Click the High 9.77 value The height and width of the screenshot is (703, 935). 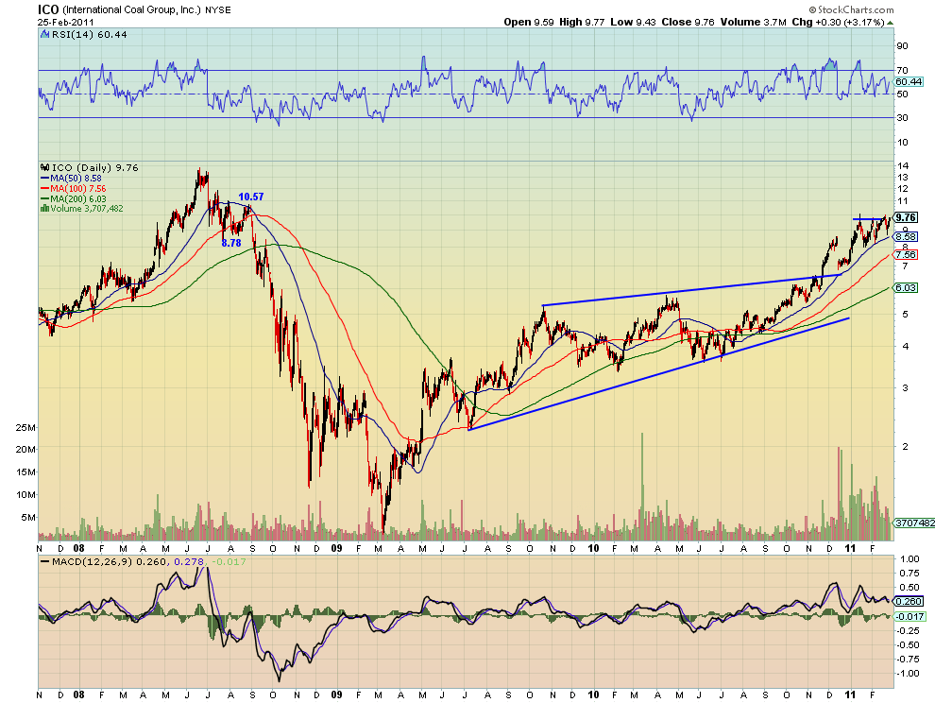(582, 22)
